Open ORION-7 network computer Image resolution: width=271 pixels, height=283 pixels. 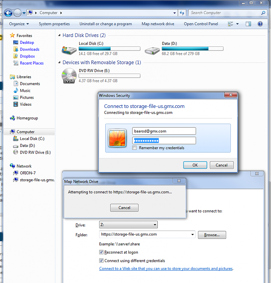(28, 173)
